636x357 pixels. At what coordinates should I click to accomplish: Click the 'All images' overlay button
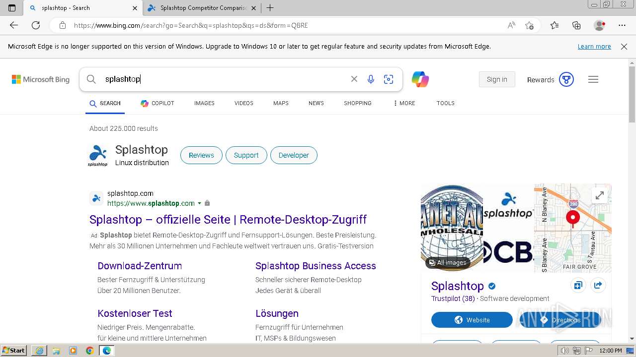(448, 263)
